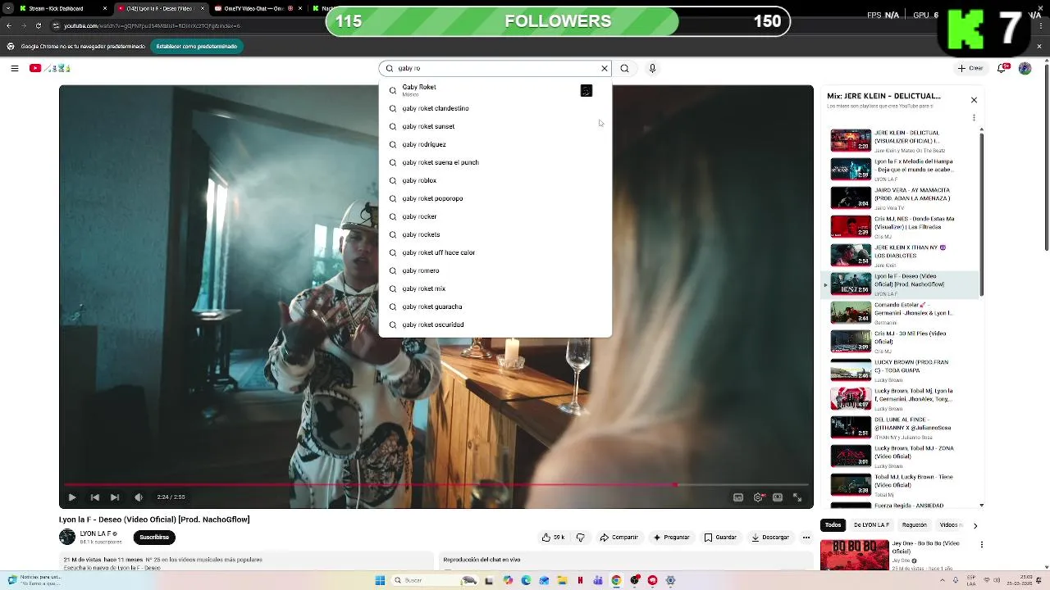Viewport: 1050px width, 590px height.
Task: Open YouTube notifications bell
Action: [1003, 69]
